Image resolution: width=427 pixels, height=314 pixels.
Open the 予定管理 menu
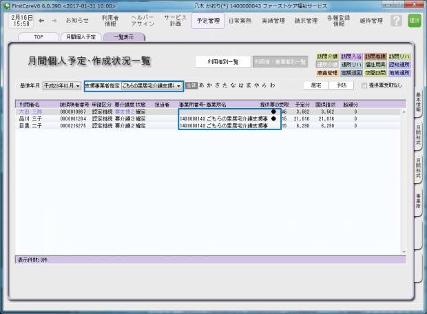[208, 21]
